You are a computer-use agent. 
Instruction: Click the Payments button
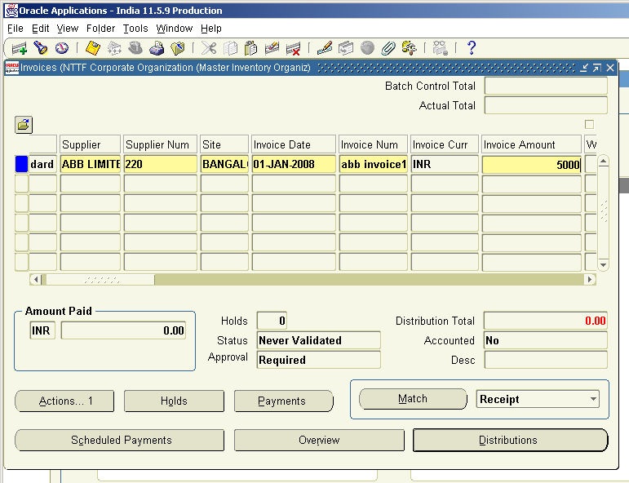coord(284,401)
